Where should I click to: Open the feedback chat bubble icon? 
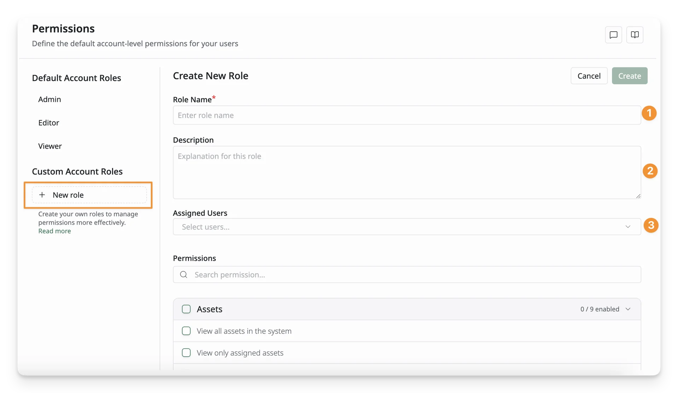613,35
